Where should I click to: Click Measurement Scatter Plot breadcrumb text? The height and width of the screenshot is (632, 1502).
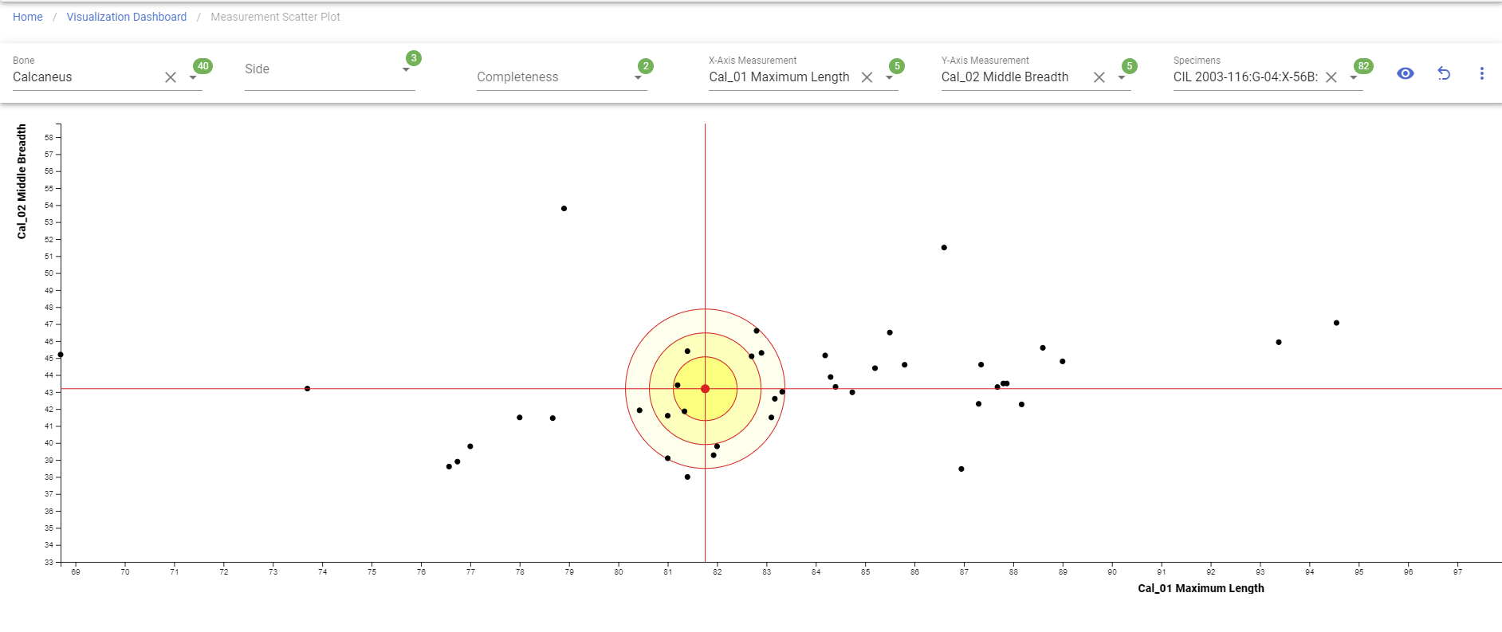point(275,17)
